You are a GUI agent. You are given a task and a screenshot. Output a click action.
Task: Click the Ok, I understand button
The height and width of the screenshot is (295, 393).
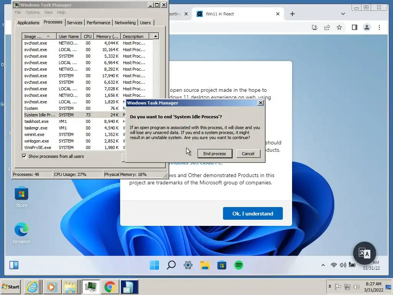(x=253, y=214)
